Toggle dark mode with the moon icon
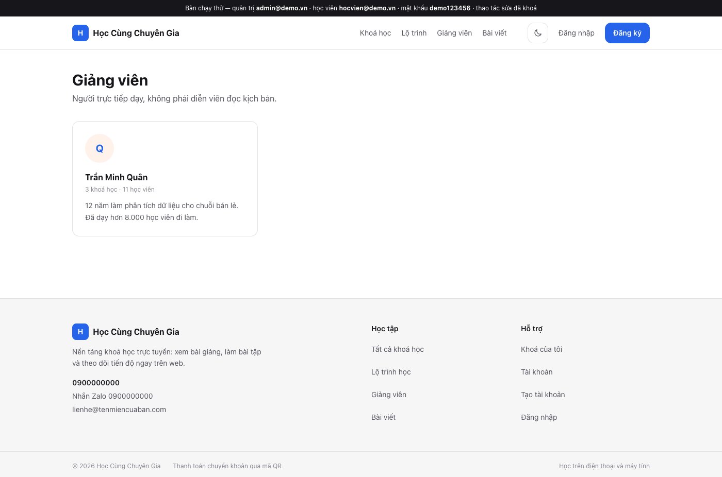This screenshot has height=477, width=722. (537, 33)
